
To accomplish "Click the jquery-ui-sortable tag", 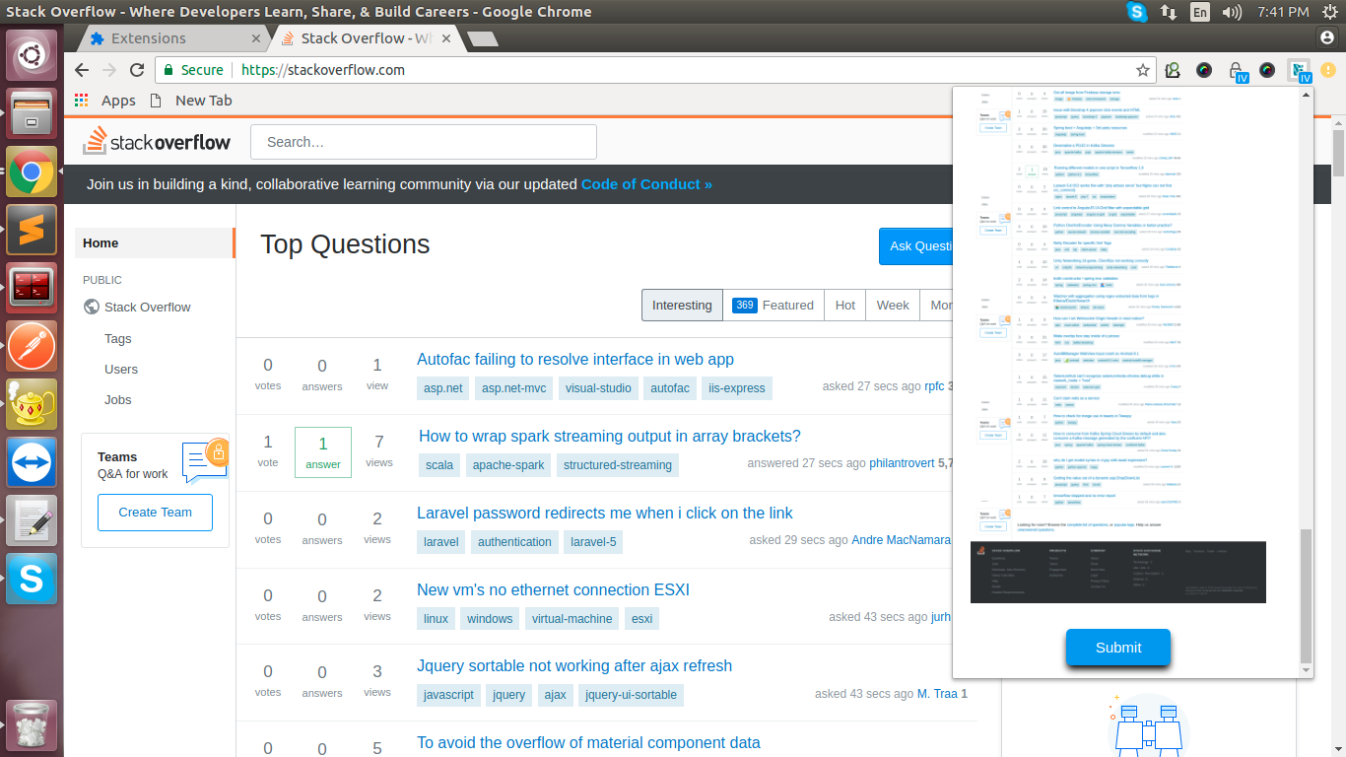I will [631, 695].
